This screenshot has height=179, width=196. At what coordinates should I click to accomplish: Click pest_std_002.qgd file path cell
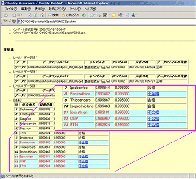click(x=55, y=81)
